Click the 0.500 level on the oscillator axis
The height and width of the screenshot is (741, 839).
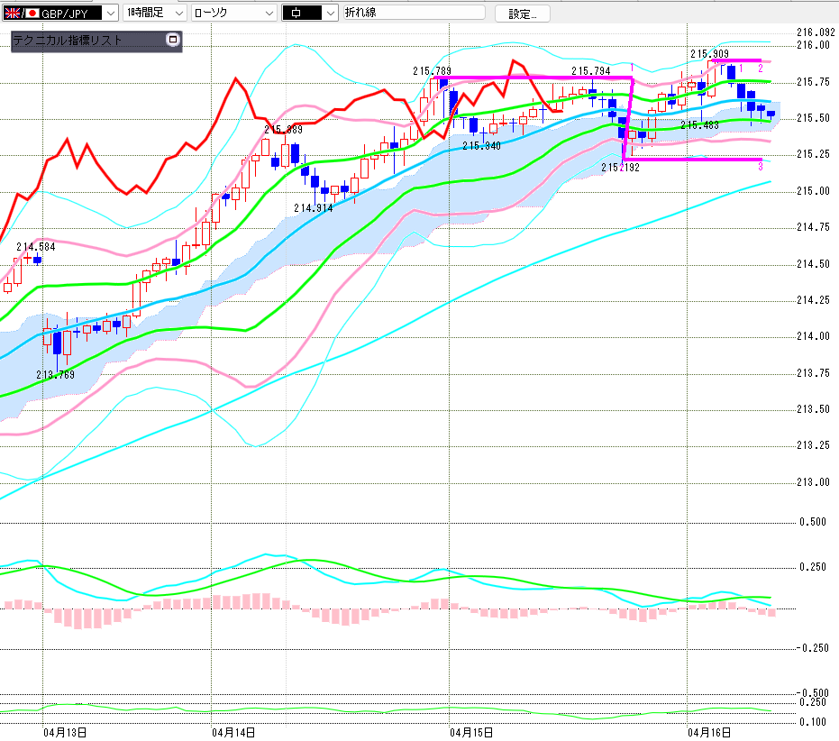(x=813, y=522)
